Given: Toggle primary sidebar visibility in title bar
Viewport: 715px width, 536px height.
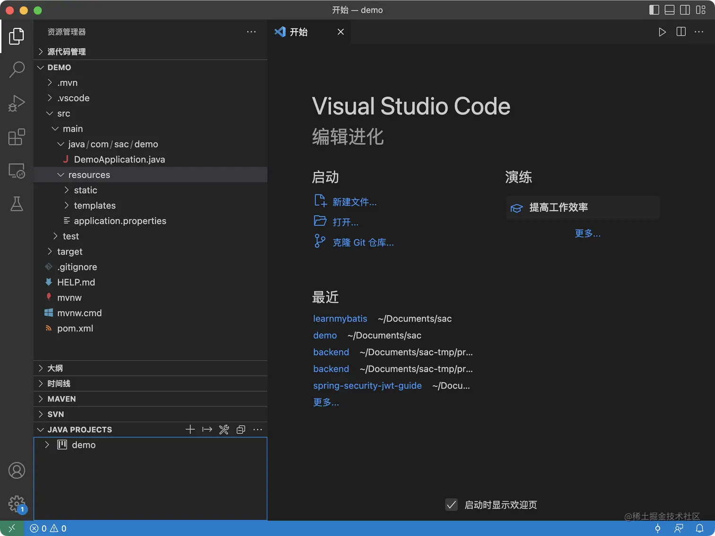Looking at the screenshot, I should [x=654, y=9].
